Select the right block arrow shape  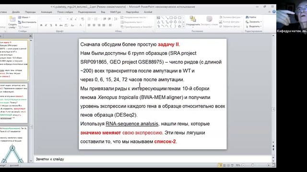click(x=171, y=22)
